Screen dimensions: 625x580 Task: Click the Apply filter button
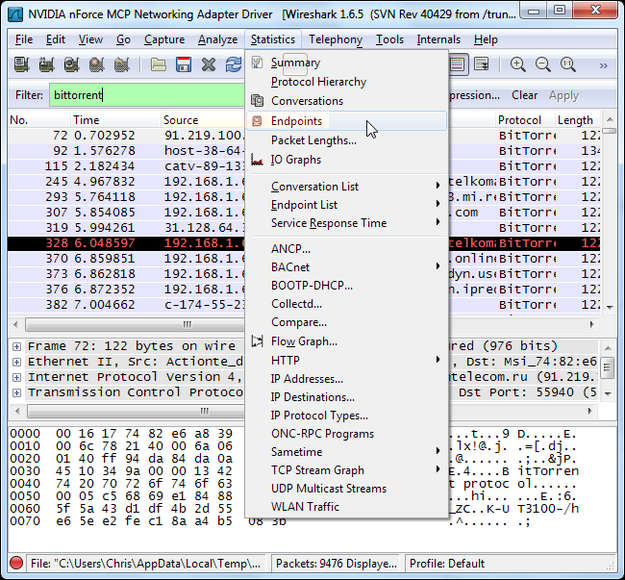tap(563, 95)
